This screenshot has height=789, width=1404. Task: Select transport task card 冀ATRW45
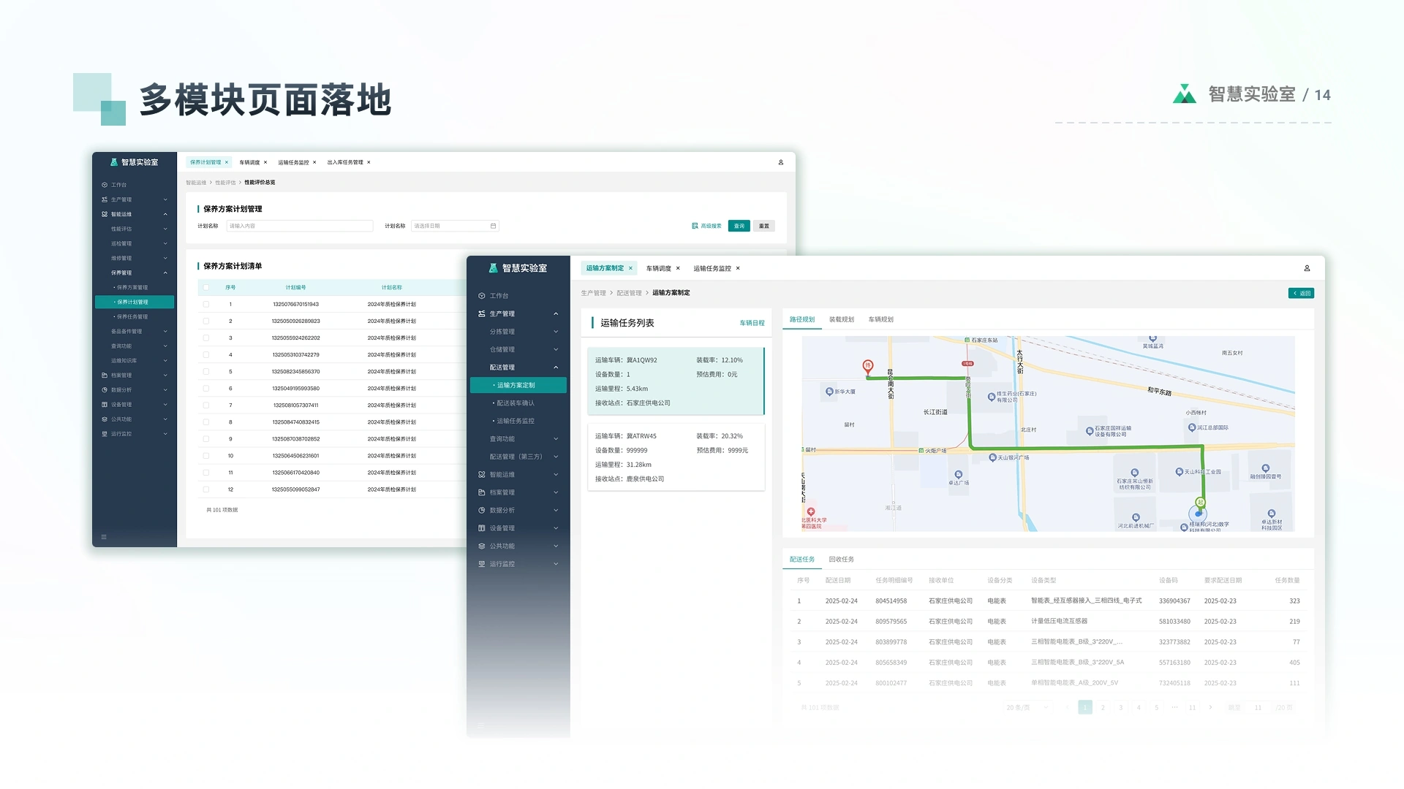tap(676, 457)
